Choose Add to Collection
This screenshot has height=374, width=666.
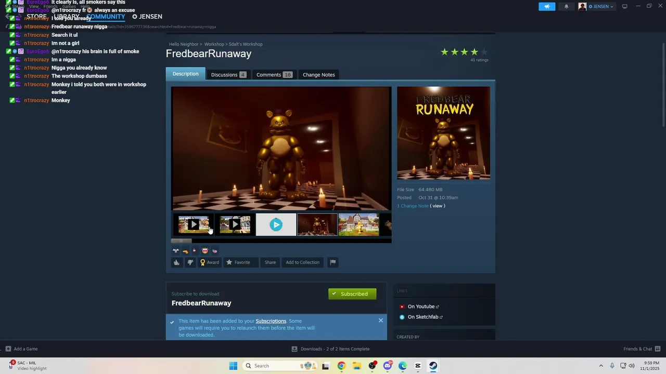point(302,262)
